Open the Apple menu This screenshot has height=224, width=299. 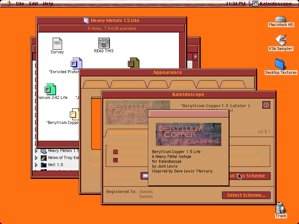pos(9,3)
